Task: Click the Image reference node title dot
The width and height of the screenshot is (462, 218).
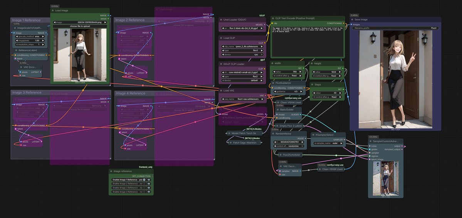Action: 111,171
